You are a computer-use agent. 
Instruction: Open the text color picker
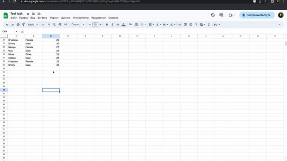124,25
